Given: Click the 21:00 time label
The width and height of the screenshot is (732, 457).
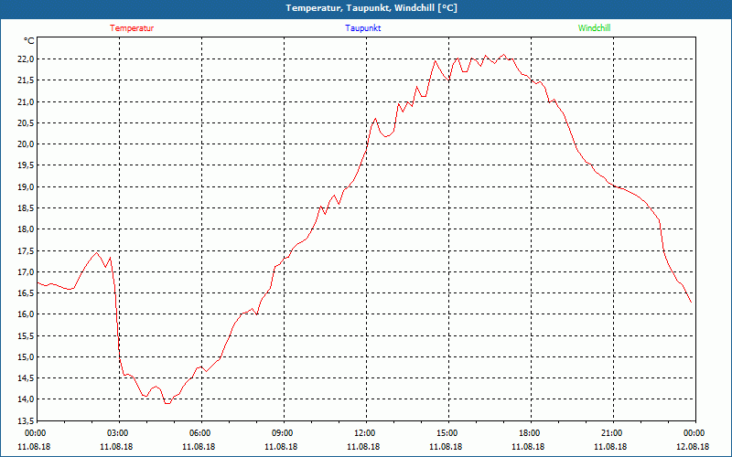Looking at the screenshot, I should 611,433.
